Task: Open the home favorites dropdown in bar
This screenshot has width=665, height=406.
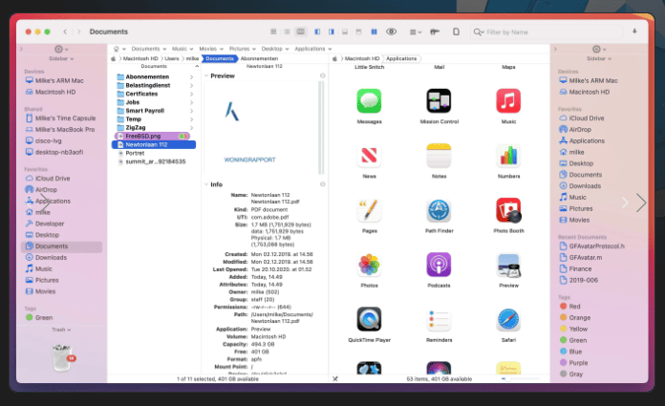Action: pos(119,49)
